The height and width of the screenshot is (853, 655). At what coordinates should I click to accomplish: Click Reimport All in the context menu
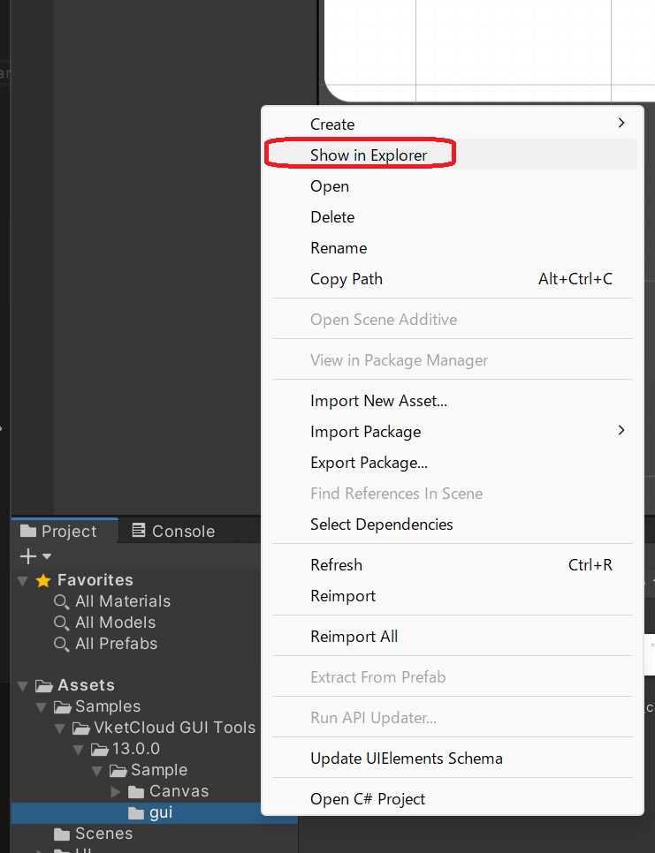click(354, 637)
